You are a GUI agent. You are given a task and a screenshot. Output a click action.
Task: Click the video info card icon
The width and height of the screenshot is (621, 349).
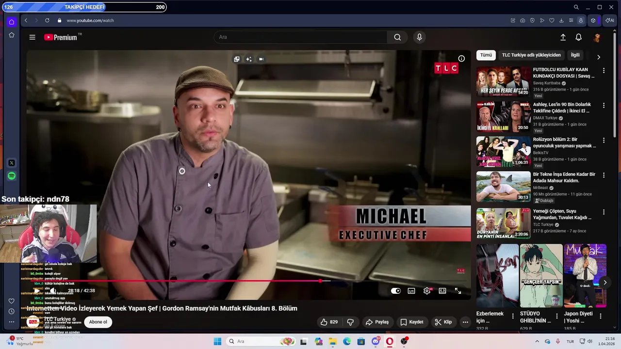coord(461,59)
